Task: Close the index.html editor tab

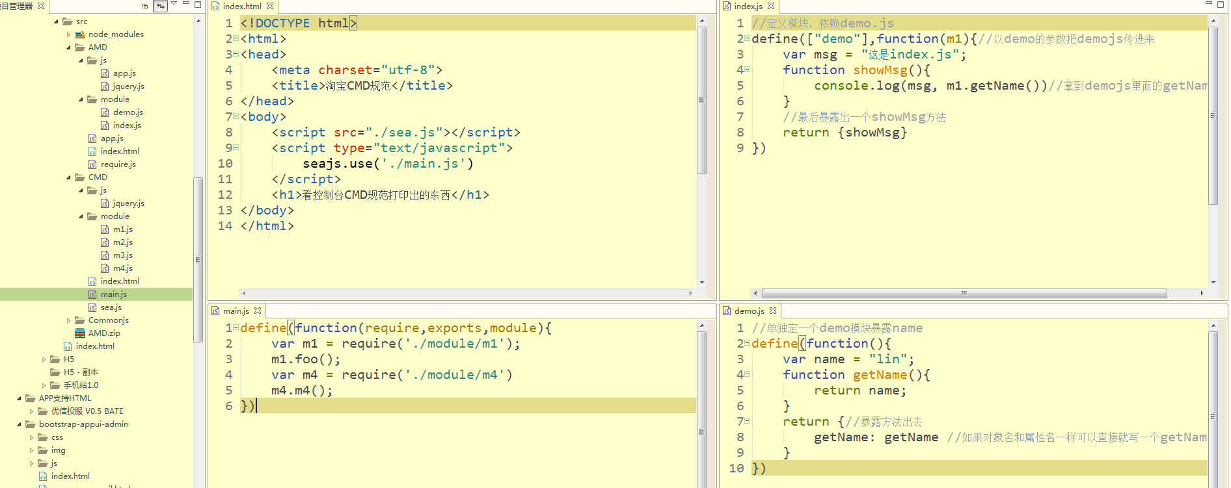Action: tap(270, 6)
